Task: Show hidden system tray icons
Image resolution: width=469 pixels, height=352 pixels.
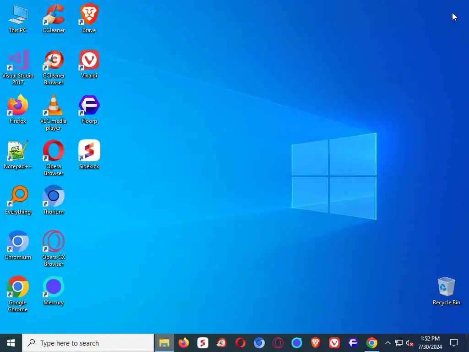Action: pyautogui.click(x=387, y=343)
